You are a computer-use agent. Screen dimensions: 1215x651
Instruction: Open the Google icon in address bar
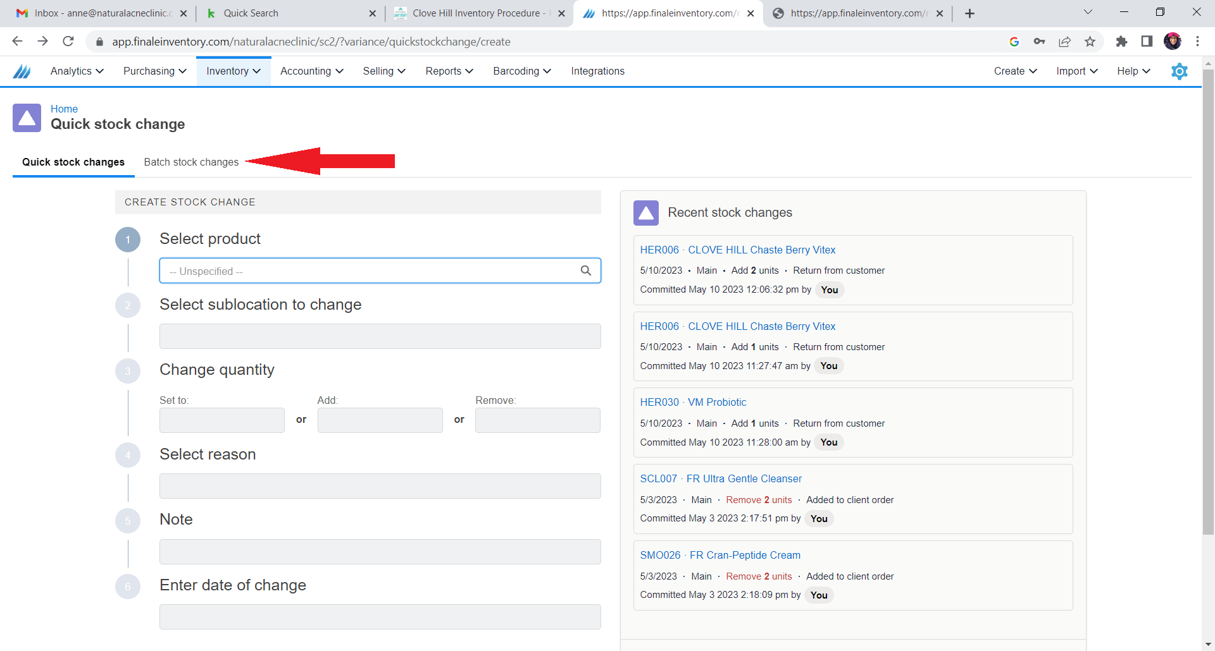coord(1014,41)
